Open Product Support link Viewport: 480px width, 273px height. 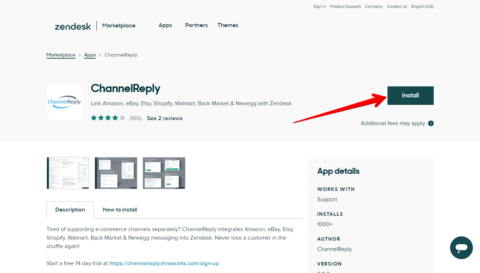[346, 6]
